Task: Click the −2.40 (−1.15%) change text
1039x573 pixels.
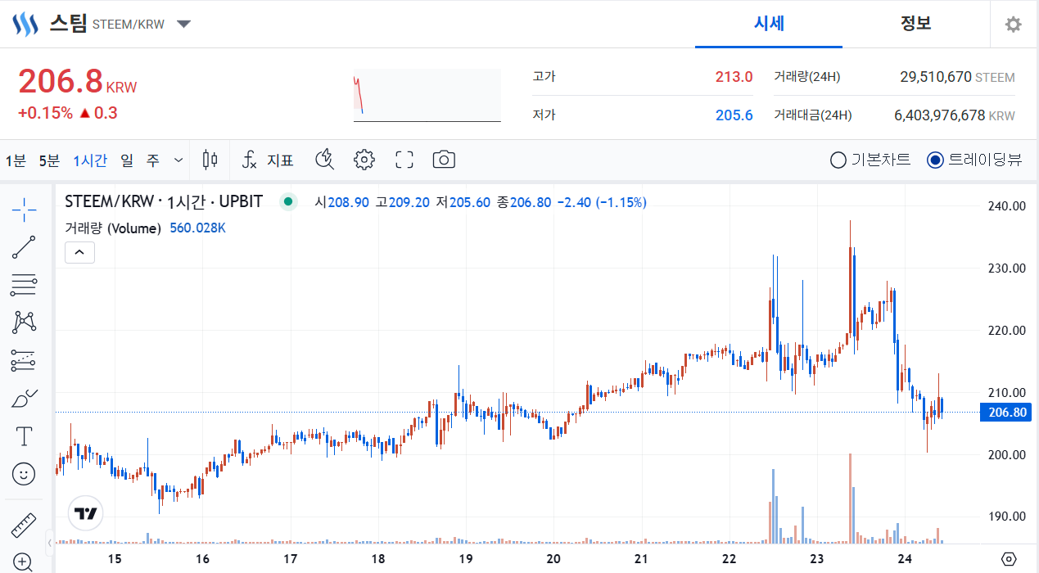Action: pos(602,201)
